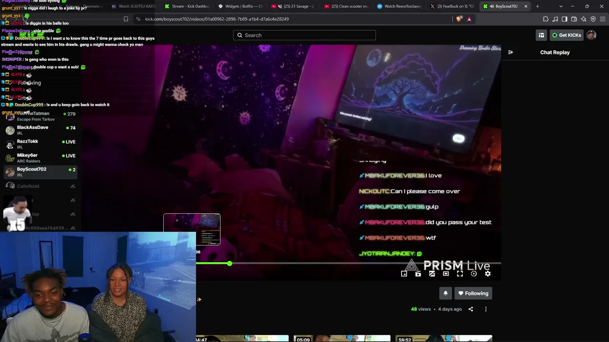Open the browser hamburger menu
The width and height of the screenshot is (609, 342).
[x=603, y=19]
